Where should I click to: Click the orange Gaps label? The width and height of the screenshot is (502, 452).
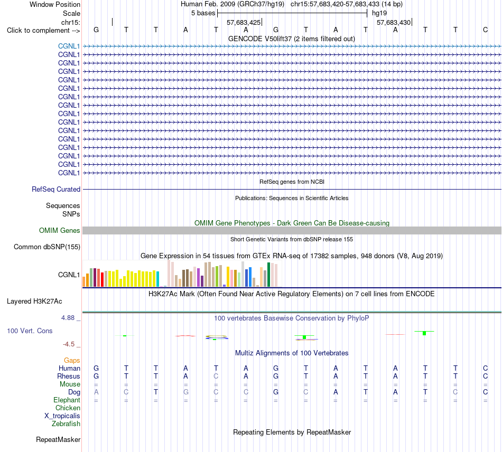(72, 361)
